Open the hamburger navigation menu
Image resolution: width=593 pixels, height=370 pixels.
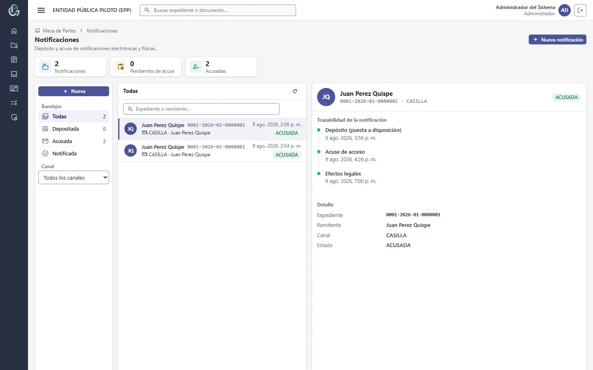tap(41, 10)
